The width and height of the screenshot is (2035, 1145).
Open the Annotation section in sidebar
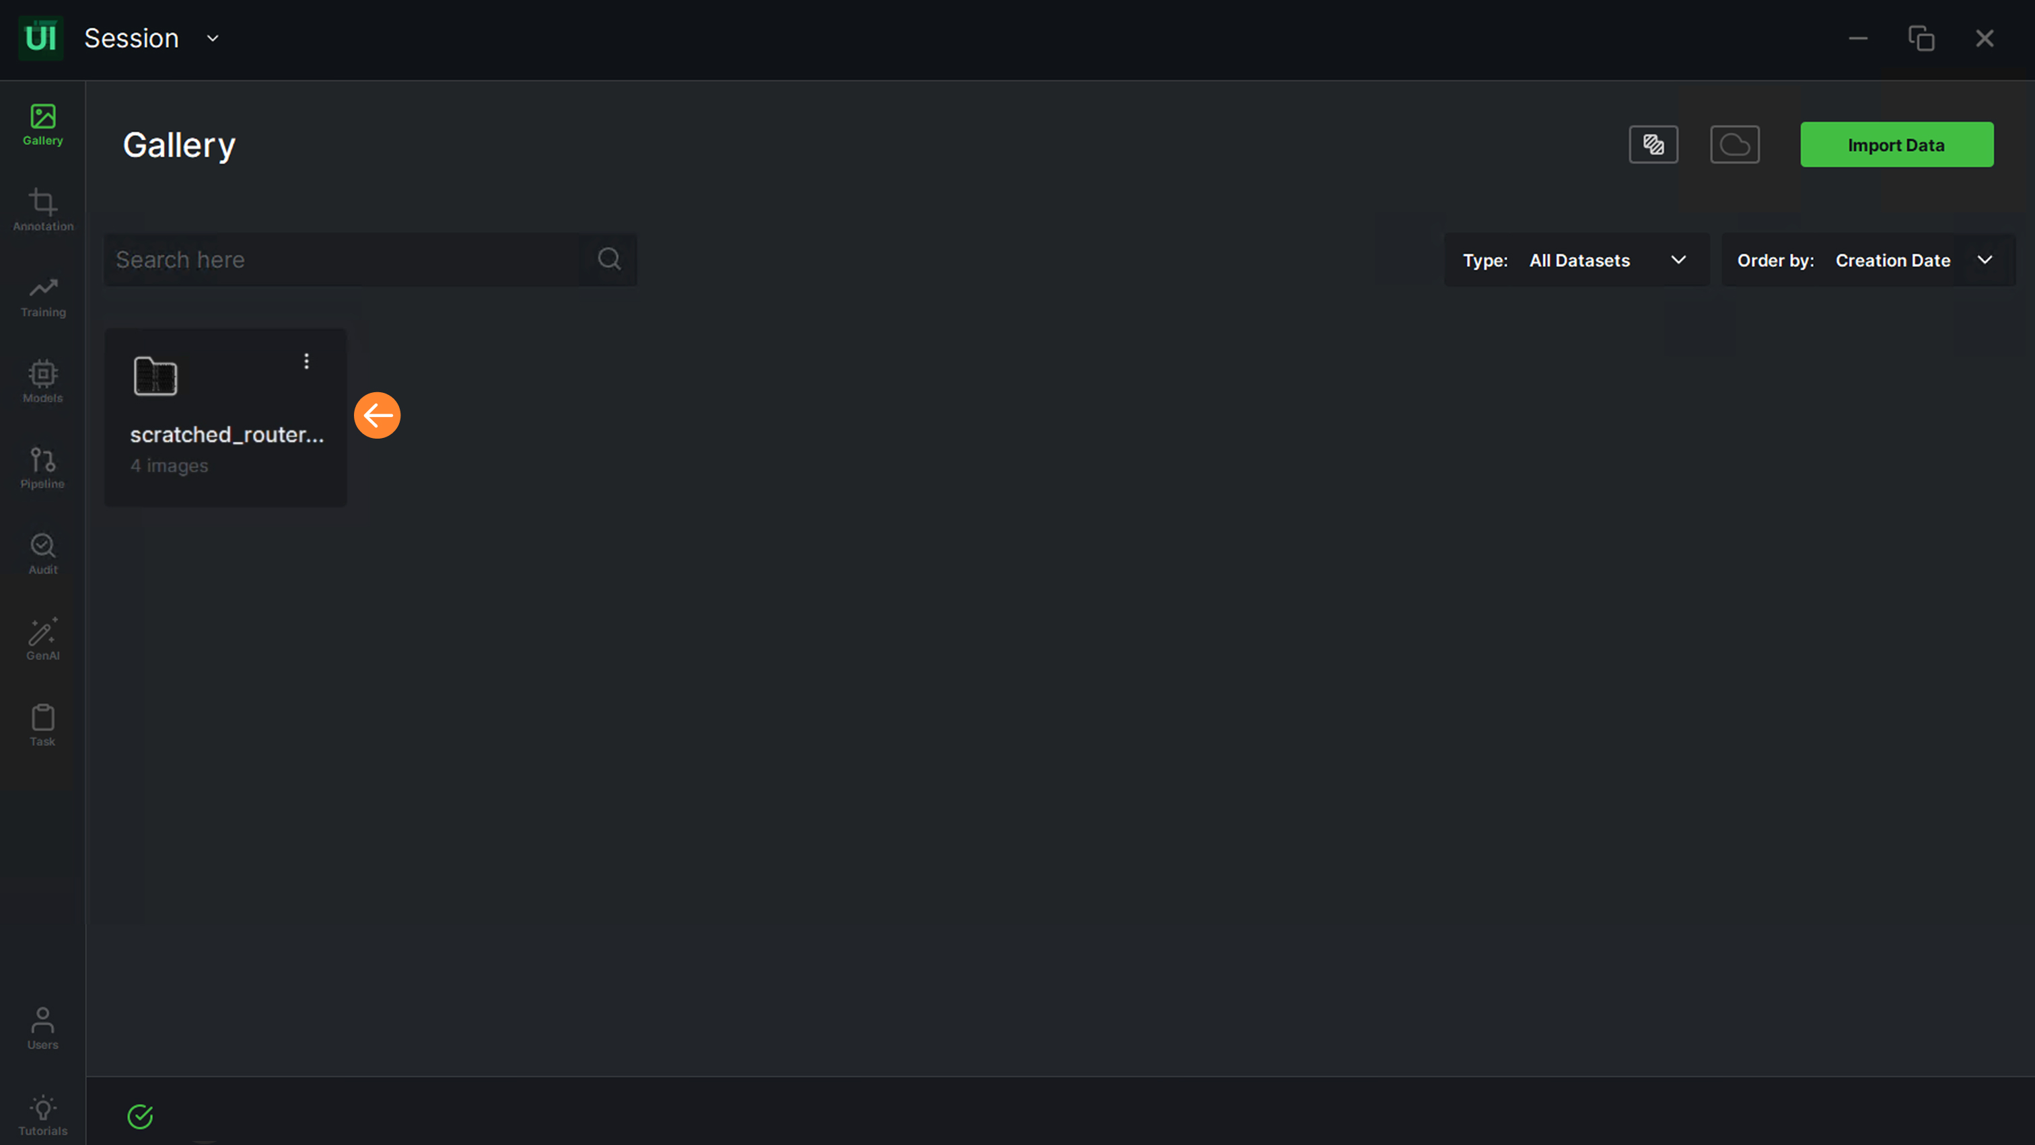pos(42,210)
